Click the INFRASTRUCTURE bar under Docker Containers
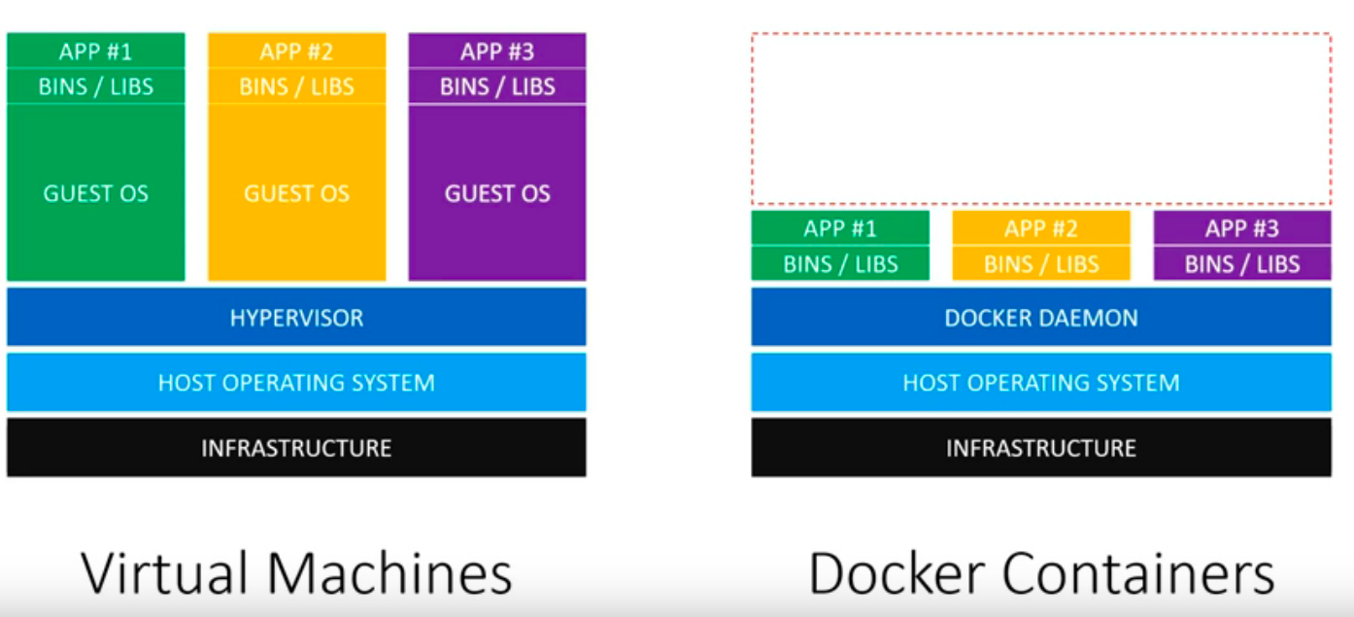This screenshot has width=1354, height=617. [x=1039, y=448]
